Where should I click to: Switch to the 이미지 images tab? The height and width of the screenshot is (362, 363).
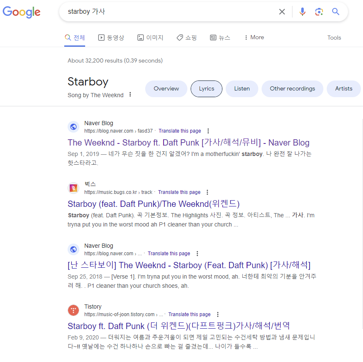pyautogui.click(x=151, y=38)
